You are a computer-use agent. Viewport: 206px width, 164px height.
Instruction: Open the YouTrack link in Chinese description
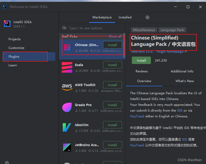point(137,145)
